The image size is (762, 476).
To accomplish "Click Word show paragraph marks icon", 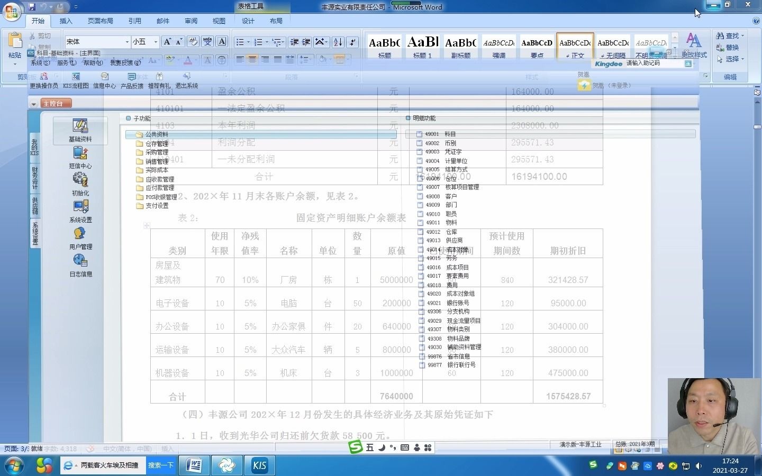I will click(353, 42).
